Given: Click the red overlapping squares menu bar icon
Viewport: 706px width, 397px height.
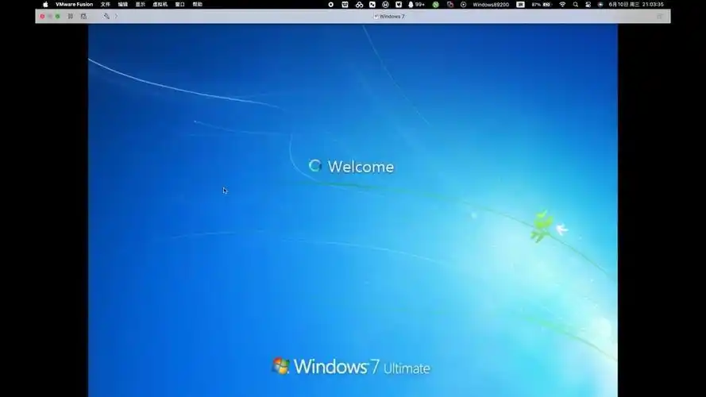Looking at the screenshot, I should click(449, 5).
